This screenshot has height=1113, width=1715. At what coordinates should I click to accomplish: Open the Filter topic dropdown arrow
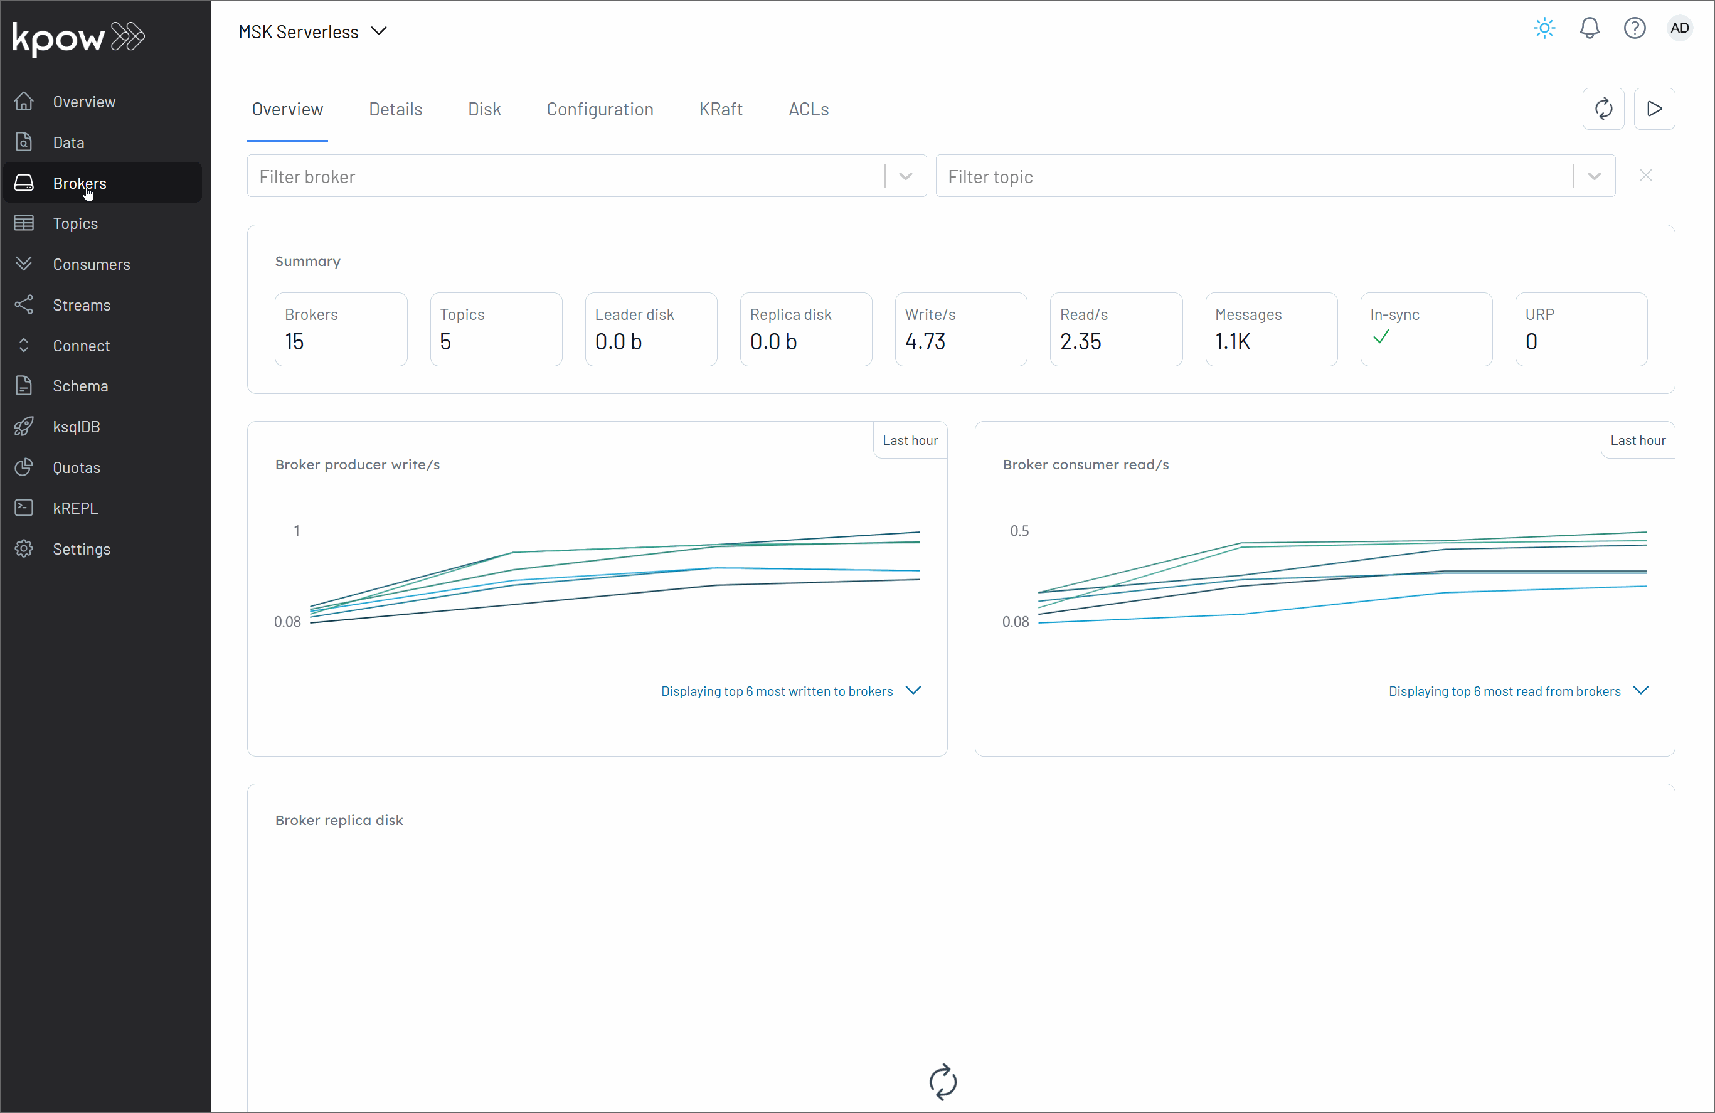point(1594,176)
